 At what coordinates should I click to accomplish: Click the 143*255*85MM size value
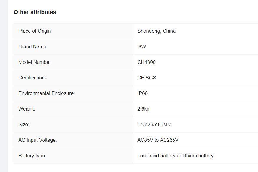(154, 124)
